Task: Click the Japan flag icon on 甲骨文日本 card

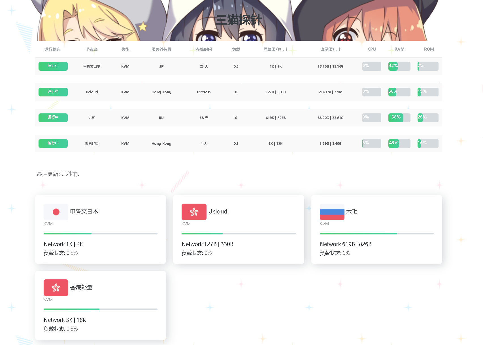Action: point(56,212)
